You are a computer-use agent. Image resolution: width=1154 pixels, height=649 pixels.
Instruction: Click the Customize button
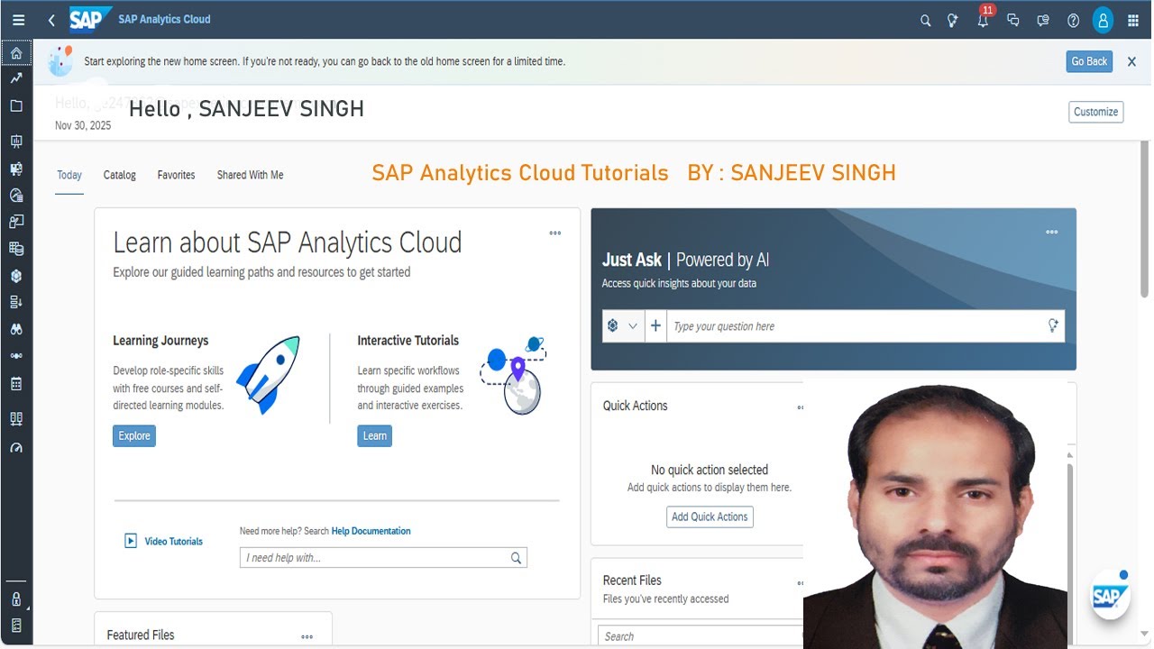[x=1096, y=112]
